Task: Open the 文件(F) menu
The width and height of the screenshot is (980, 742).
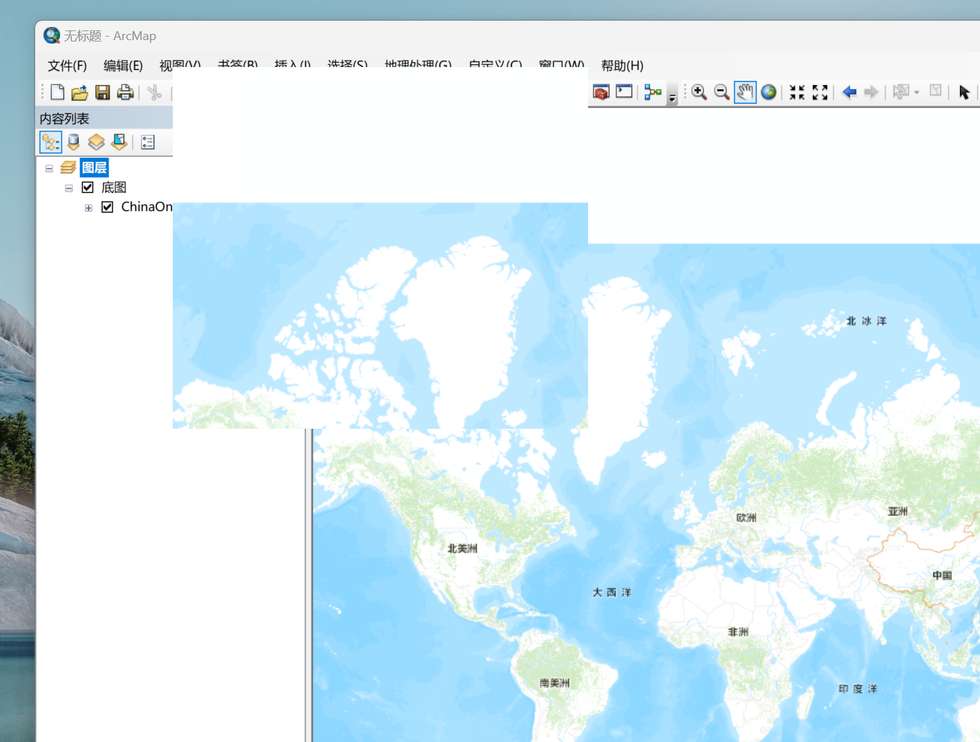Action: pyautogui.click(x=67, y=66)
